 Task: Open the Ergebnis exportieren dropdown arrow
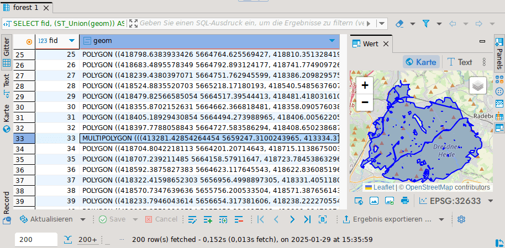click(x=441, y=220)
